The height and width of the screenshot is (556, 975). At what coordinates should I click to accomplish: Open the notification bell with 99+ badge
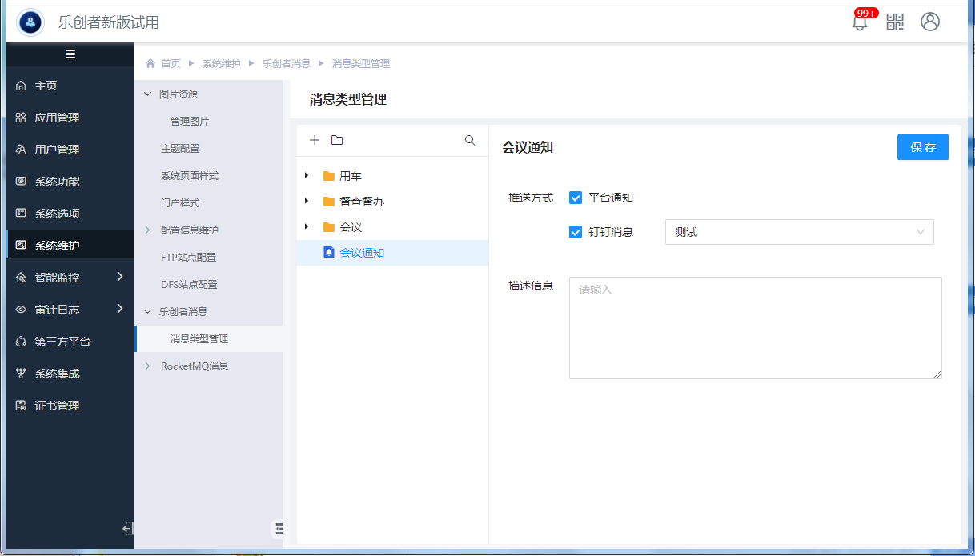coord(860,22)
